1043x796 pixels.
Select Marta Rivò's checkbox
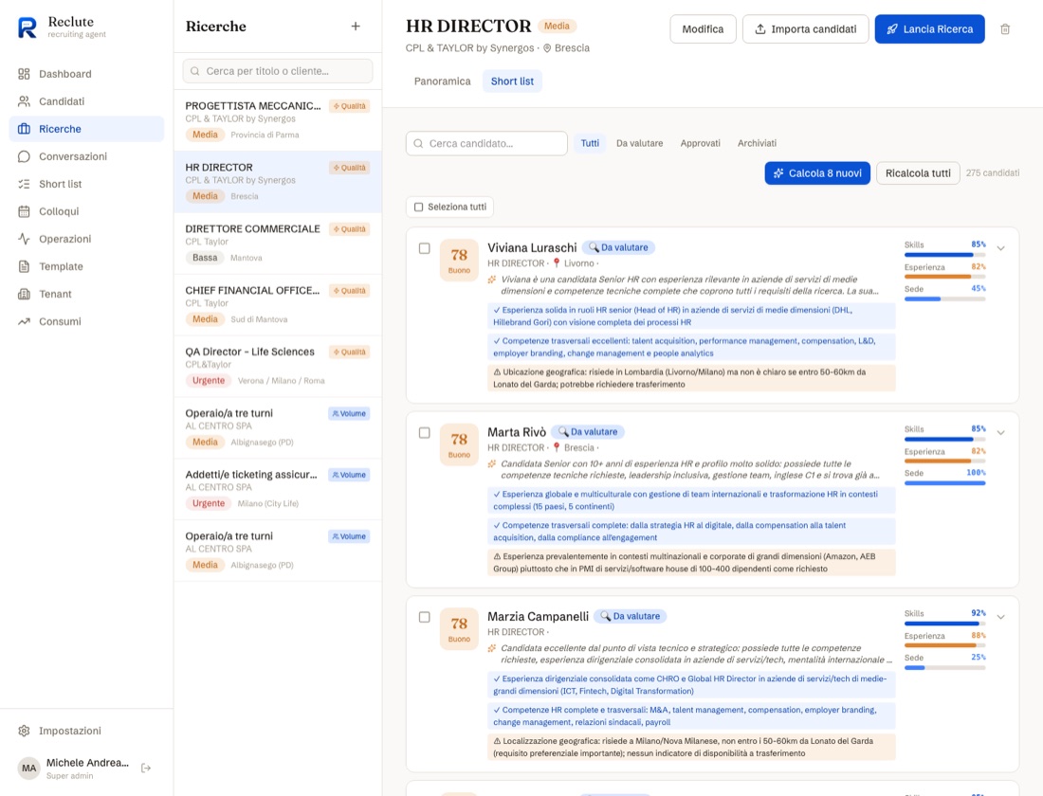pyautogui.click(x=425, y=433)
